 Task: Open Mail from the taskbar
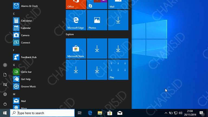(x=120, y=113)
